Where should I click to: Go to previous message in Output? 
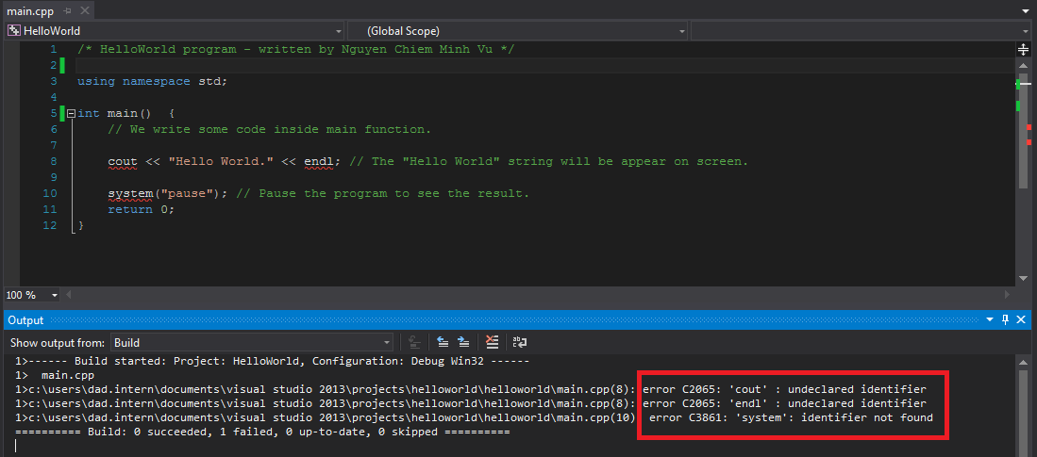(443, 342)
